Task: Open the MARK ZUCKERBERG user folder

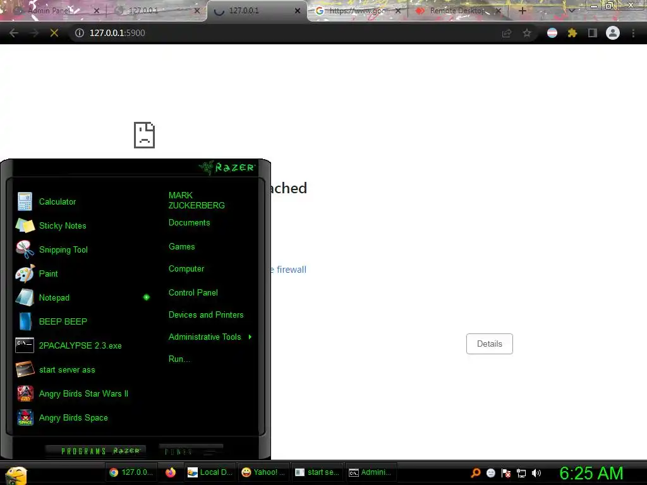Action: pos(197,200)
